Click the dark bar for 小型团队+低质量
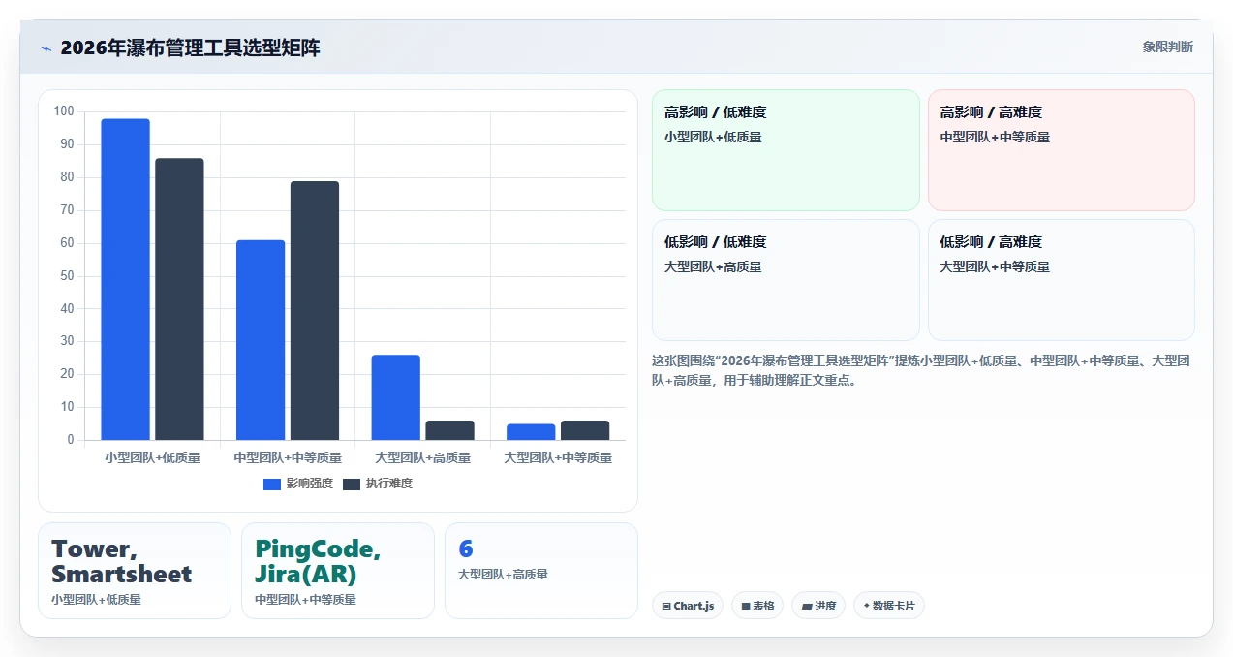The width and height of the screenshot is (1233, 657). click(179, 298)
